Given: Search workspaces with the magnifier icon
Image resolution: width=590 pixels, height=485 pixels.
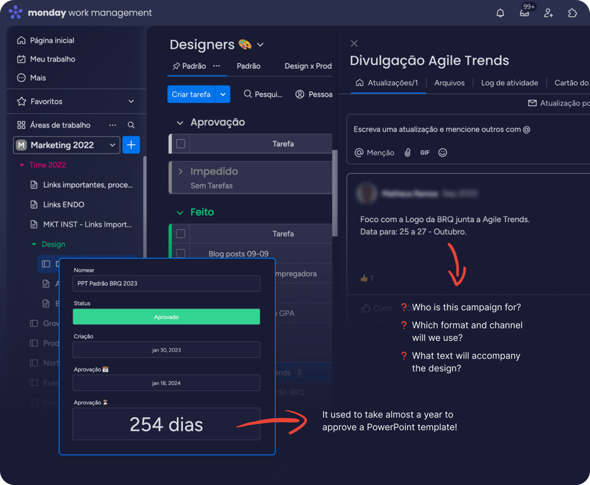Looking at the screenshot, I should 131,125.
